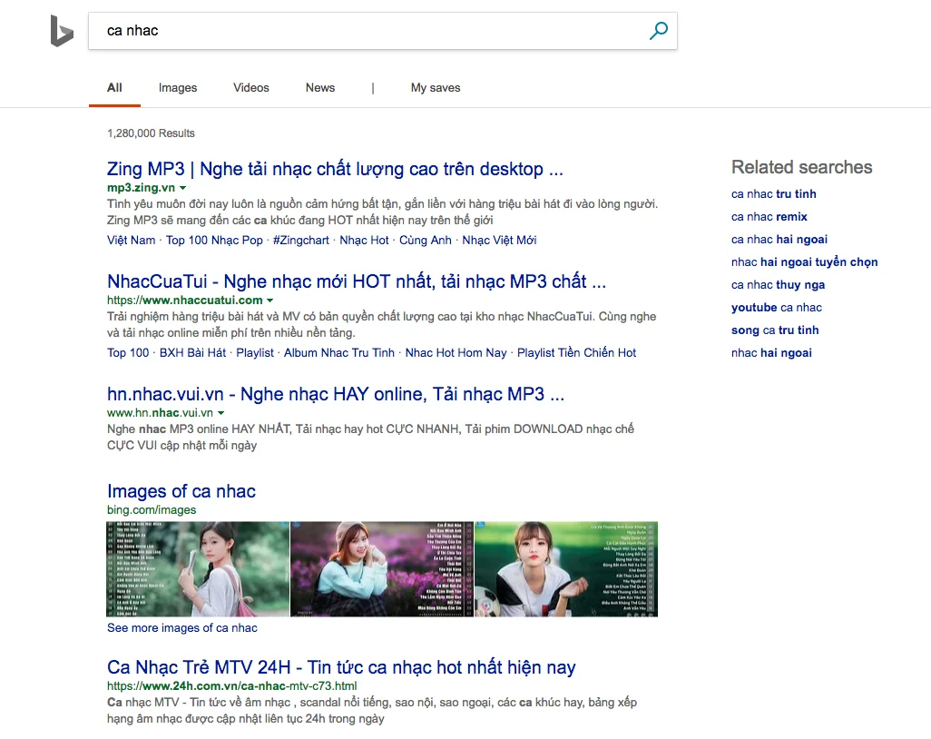Viewport: 931px width, 739px height.
Task: Open the BXH Bài Hát sublink
Action: coord(192,353)
